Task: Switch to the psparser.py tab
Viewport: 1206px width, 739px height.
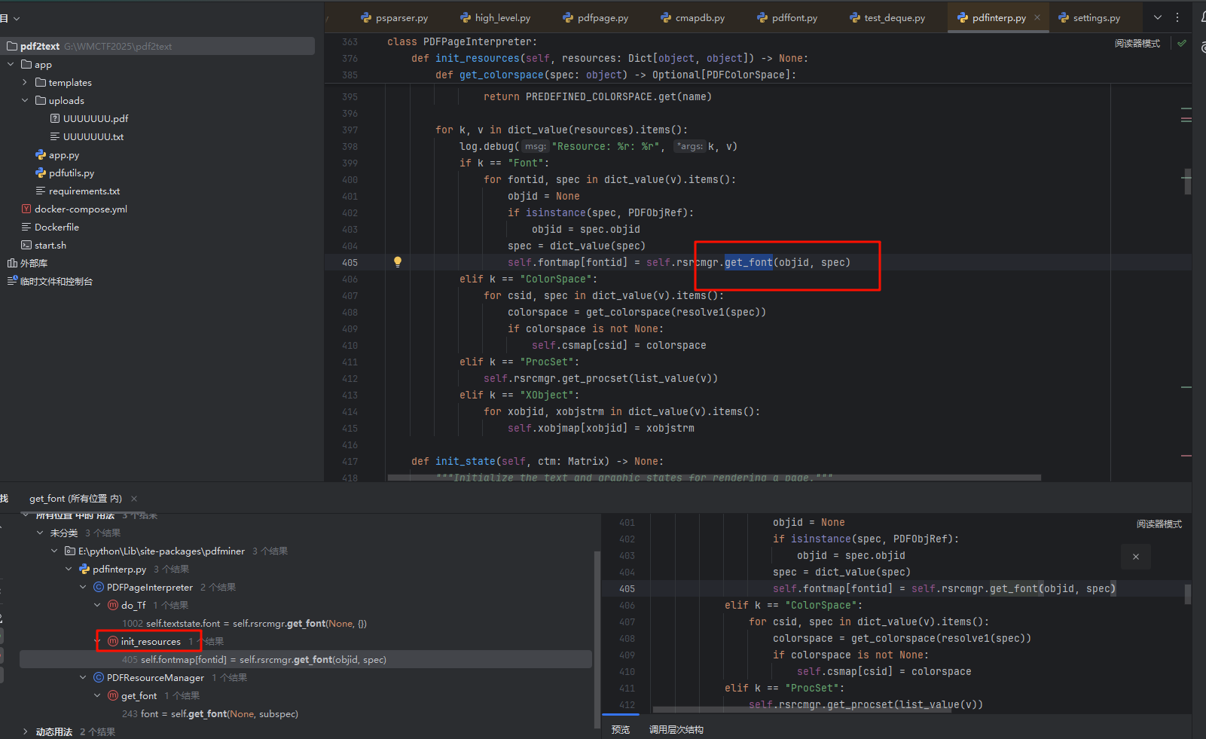Action: click(x=394, y=17)
